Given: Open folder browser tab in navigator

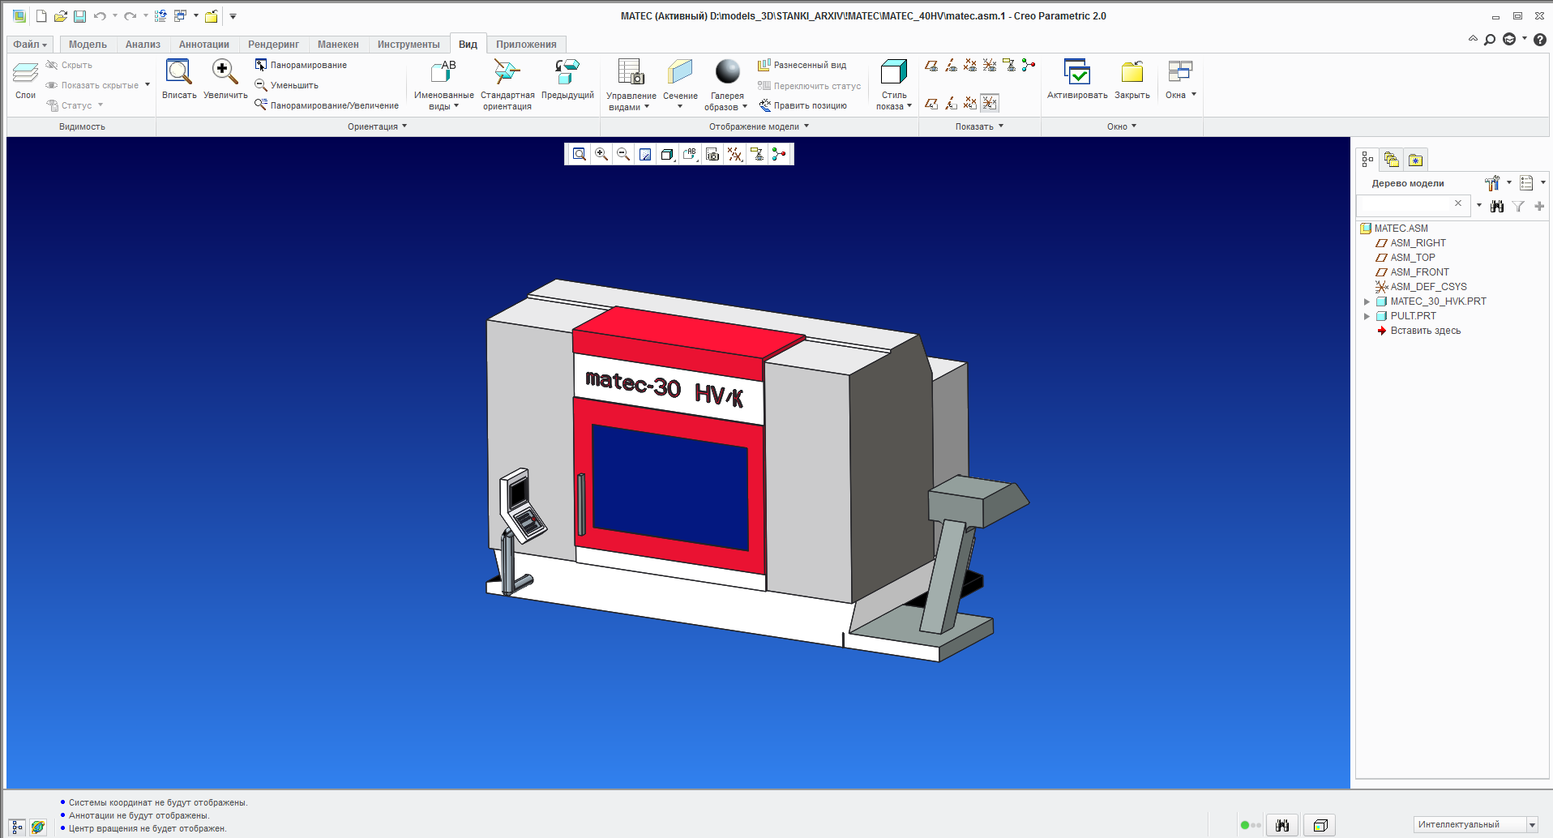Looking at the screenshot, I should pyautogui.click(x=1392, y=160).
